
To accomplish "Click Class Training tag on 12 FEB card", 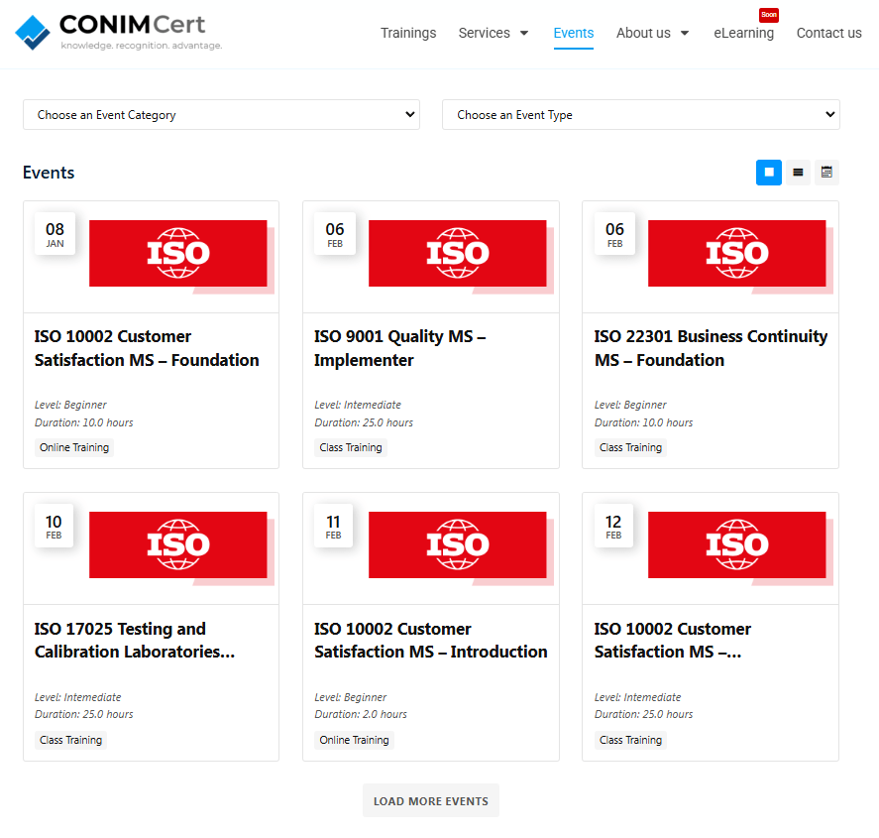I will [630, 740].
